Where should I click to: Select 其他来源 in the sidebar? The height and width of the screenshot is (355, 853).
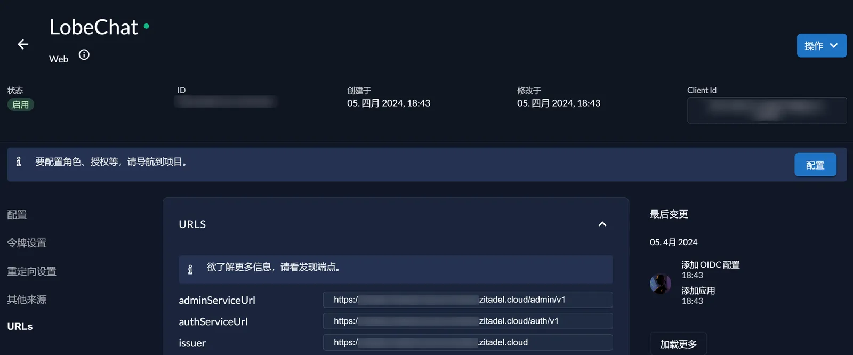27,300
